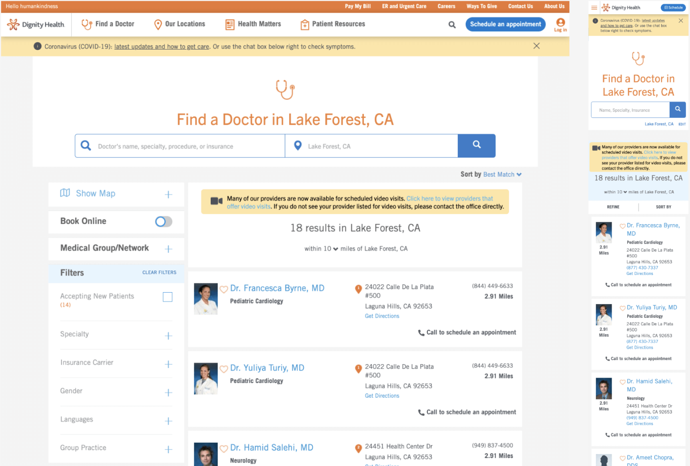This screenshot has height=466, width=690.
Task: Click the Dignity Health logo in desktop header
Action: pos(36,25)
